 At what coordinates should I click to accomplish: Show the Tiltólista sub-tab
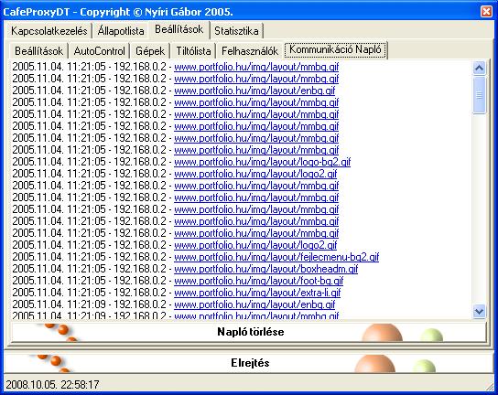point(193,51)
